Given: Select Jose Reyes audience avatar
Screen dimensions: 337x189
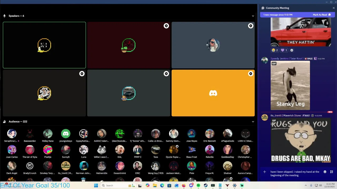Looking at the screenshot, I should coord(192,134).
